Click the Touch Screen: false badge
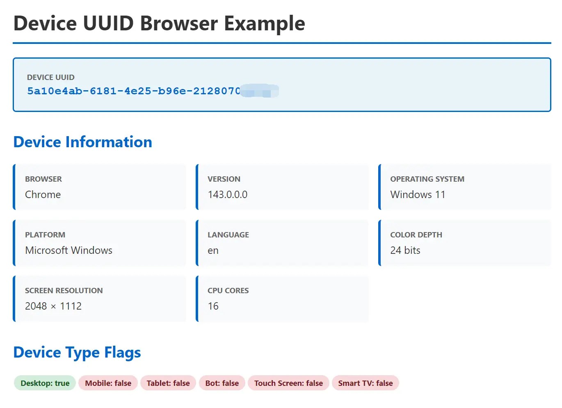Image resolution: width=562 pixels, height=408 pixels. pyautogui.click(x=288, y=383)
